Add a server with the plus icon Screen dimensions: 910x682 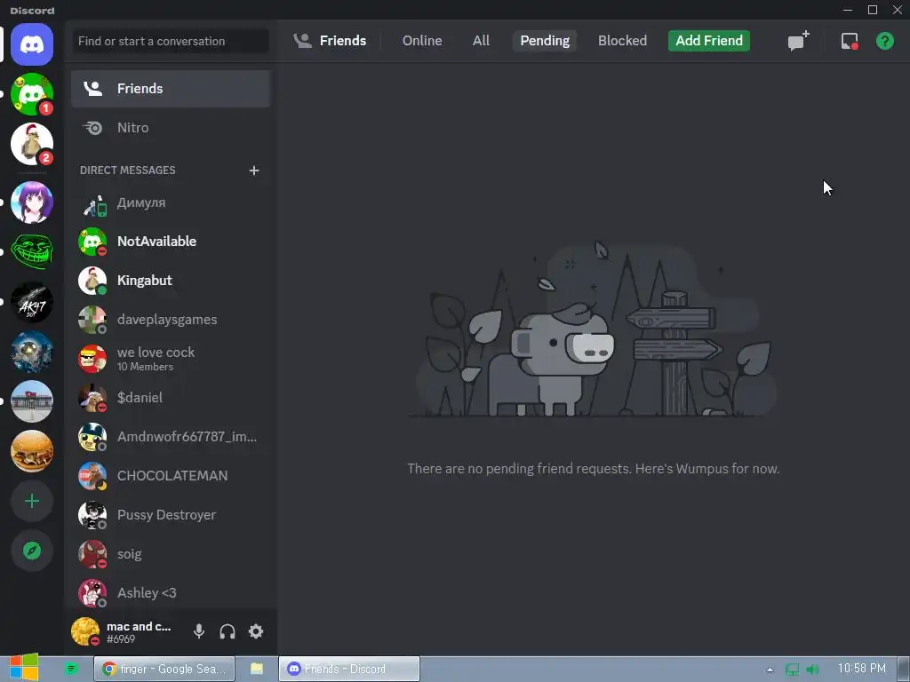point(32,501)
